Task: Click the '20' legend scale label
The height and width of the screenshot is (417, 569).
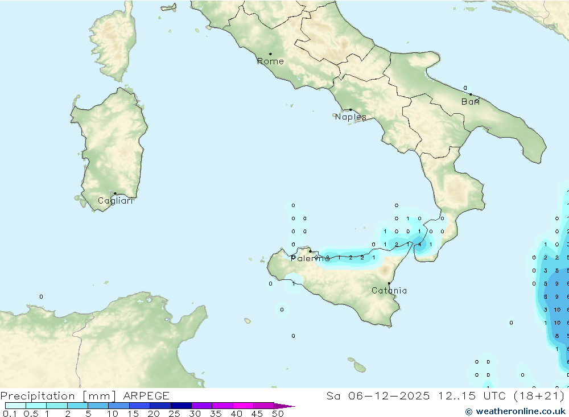Action: coord(154,414)
